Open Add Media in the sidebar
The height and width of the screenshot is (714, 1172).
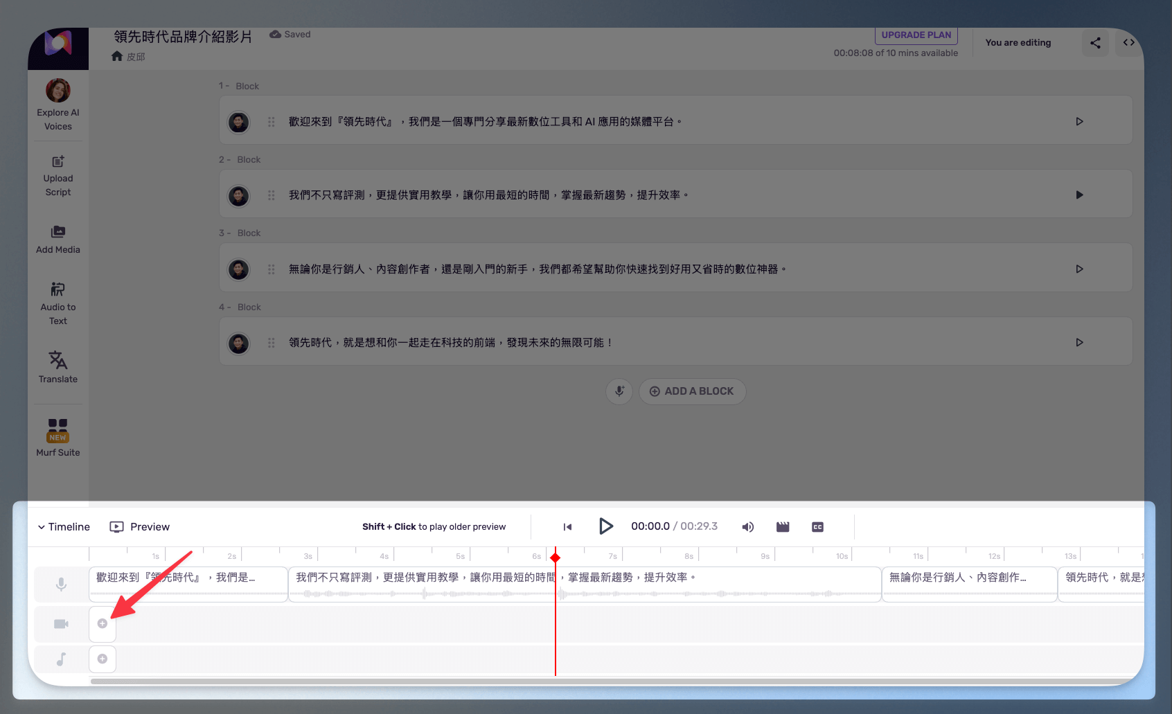(58, 240)
